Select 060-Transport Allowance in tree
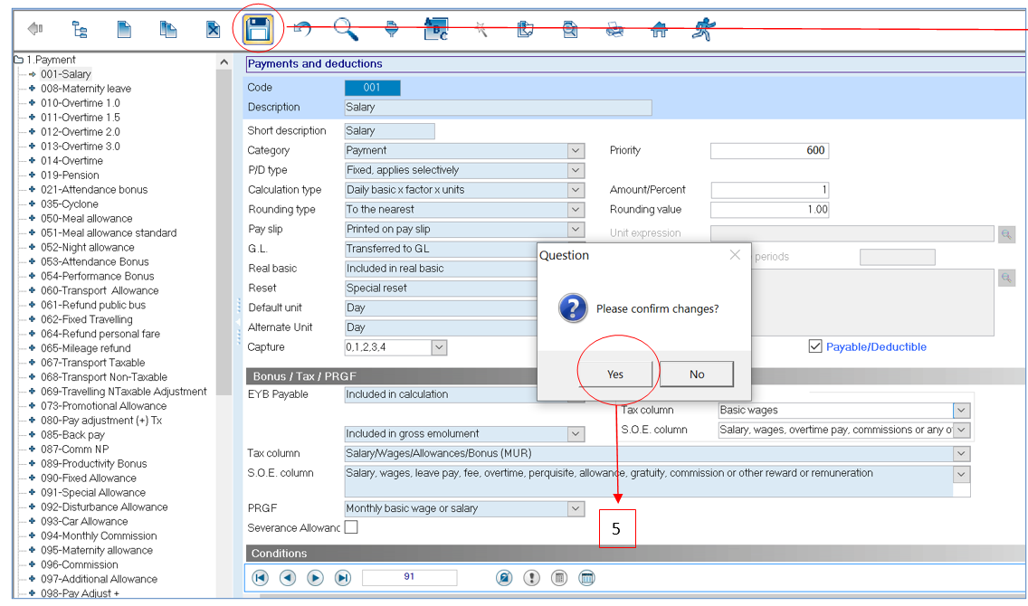Screen dimensions: 1028x606 100,290
